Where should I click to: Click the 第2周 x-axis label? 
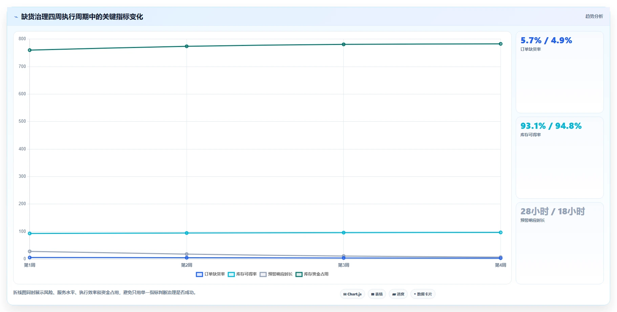pyautogui.click(x=187, y=265)
